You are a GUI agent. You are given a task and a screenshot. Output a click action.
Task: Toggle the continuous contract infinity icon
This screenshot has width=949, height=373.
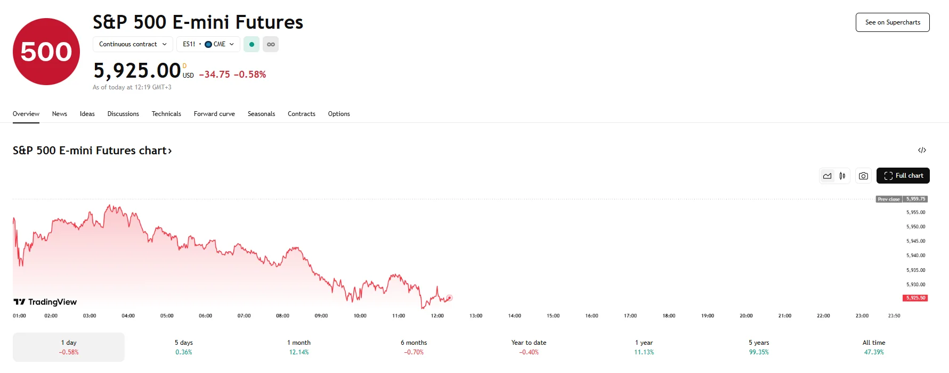pos(271,44)
